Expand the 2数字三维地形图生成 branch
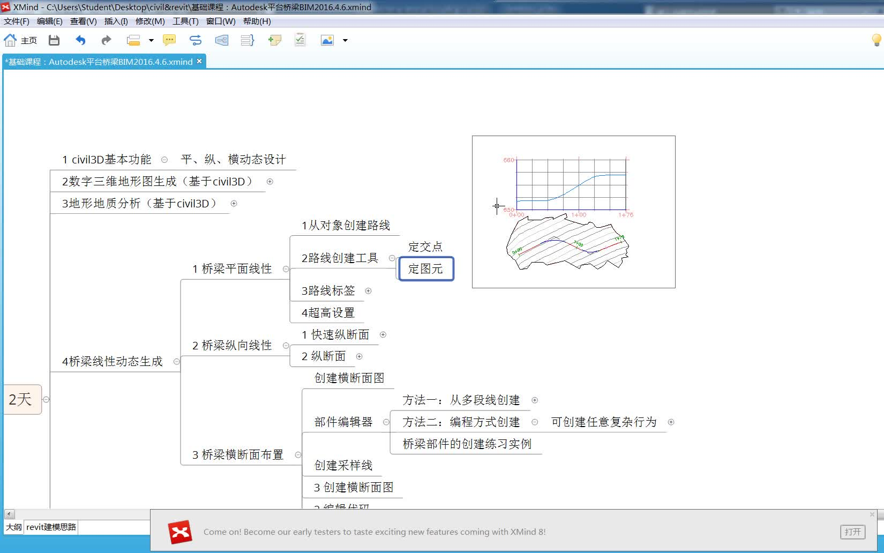Viewport: 884px width, 553px height. tap(270, 182)
